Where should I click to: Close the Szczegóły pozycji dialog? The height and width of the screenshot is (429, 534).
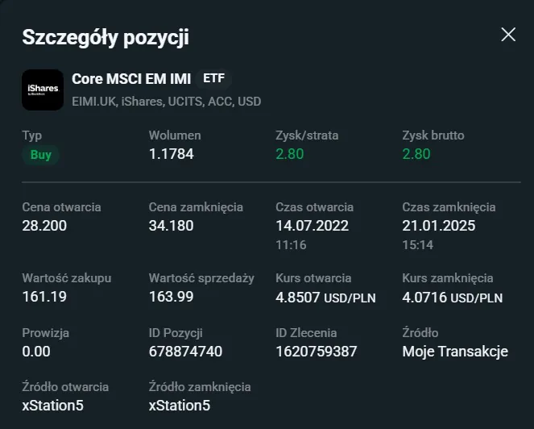pos(508,34)
